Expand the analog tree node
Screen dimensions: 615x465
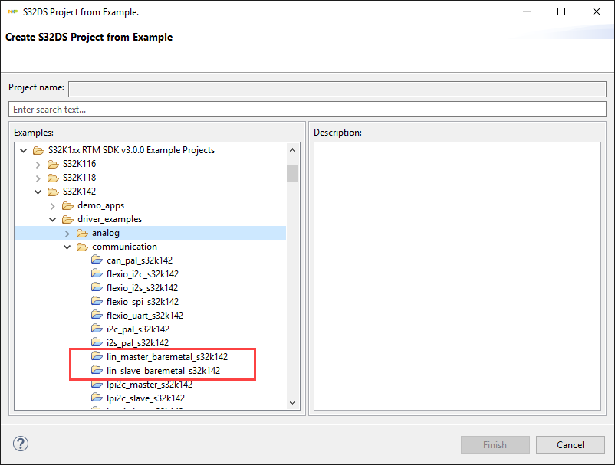[67, 234]
